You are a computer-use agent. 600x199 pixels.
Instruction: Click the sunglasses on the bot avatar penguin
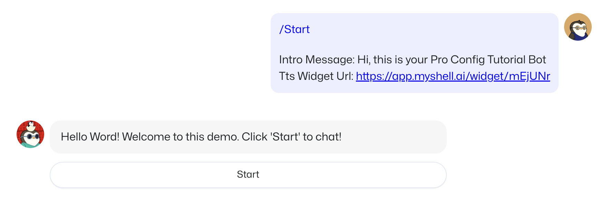pos(30,137)
